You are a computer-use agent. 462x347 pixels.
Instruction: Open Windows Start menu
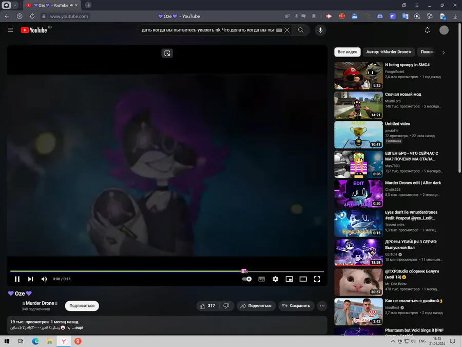tap(7, 341)
